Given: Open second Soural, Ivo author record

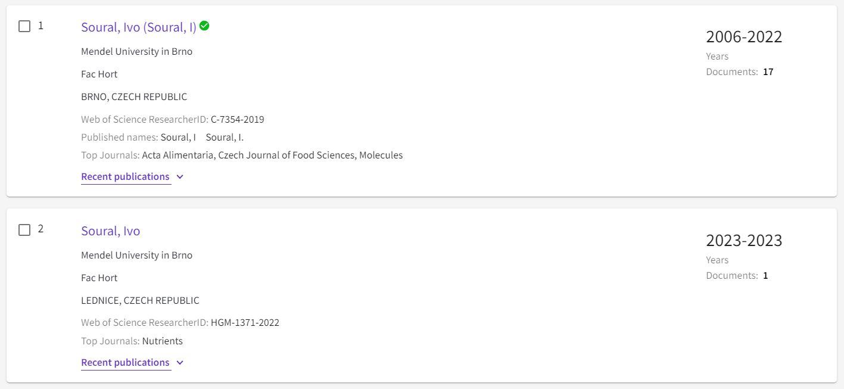Looking at the screenshot, I should point(111,231).
